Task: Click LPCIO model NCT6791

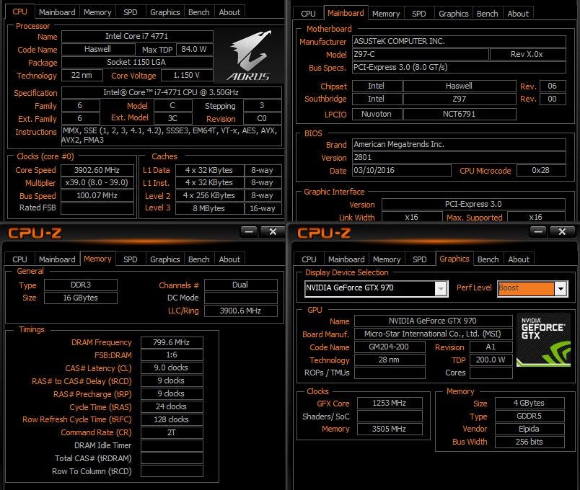Action: pos(460,114)
